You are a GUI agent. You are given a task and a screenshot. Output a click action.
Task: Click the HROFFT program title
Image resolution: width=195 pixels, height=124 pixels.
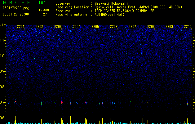(20, 2)
